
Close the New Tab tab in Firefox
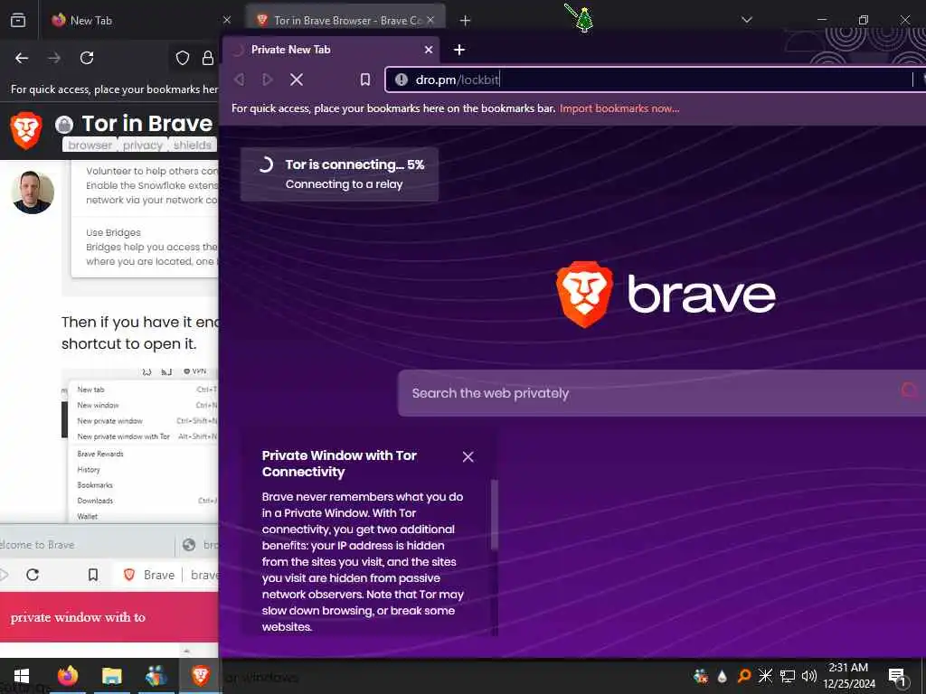tap(227, 20)
